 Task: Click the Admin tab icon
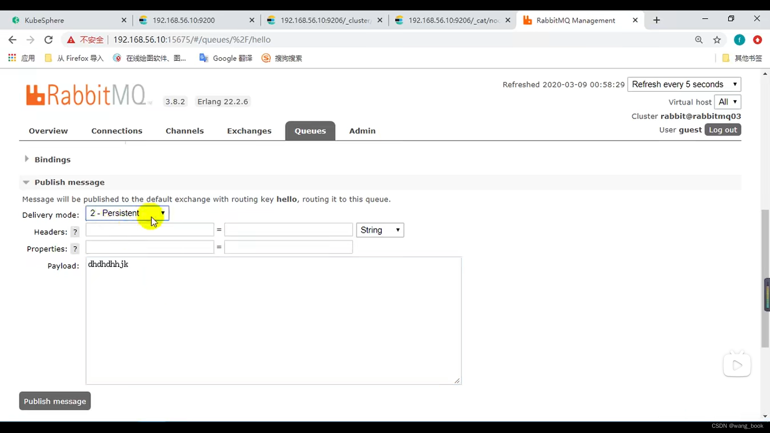(x=362, y=131)
